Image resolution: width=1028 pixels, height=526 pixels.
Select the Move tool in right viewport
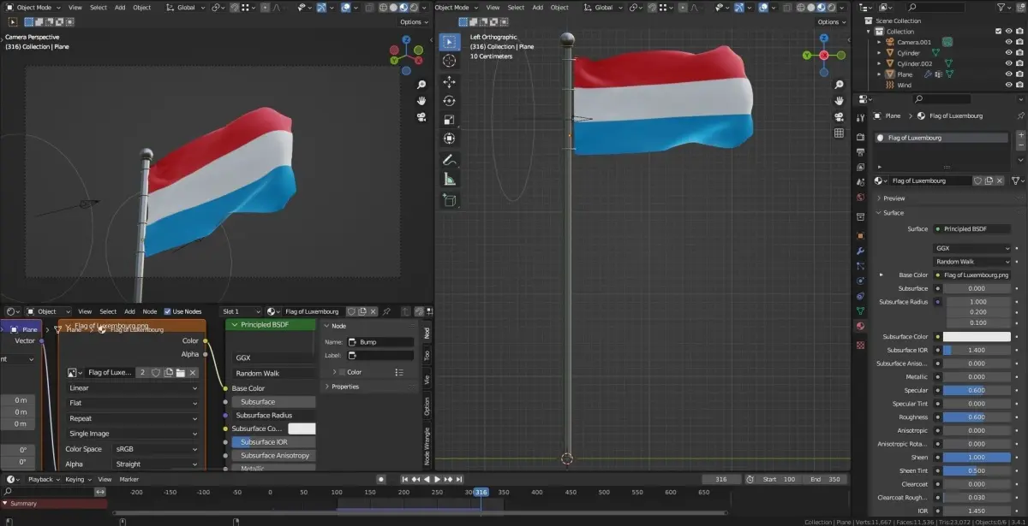[x=450, y=82]
